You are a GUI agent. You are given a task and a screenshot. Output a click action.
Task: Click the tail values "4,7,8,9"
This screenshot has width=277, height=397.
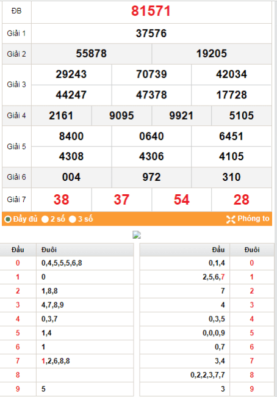point(52,305)
